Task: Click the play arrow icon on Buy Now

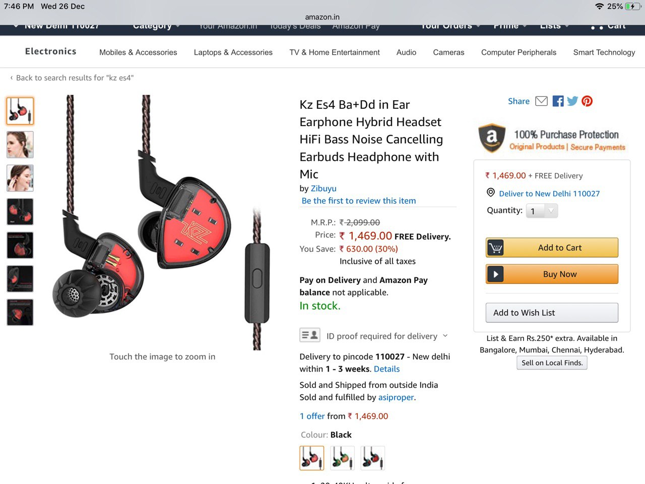Action: pyautogui.click(x=495, y=274)
